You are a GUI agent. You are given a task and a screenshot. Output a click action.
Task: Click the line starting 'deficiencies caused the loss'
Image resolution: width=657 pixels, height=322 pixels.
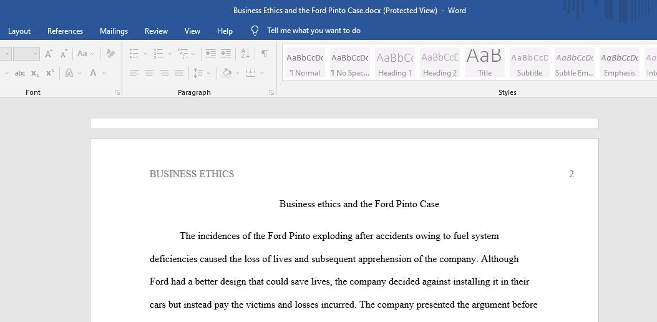click(334, 259)
